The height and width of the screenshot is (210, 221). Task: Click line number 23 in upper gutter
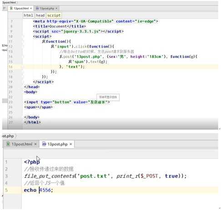pyautogui.click(x=10, y=102)
